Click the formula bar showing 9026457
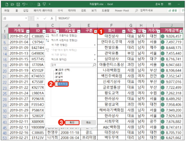 [120, 18]
